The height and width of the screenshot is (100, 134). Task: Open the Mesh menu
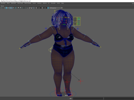pos(8,3)
